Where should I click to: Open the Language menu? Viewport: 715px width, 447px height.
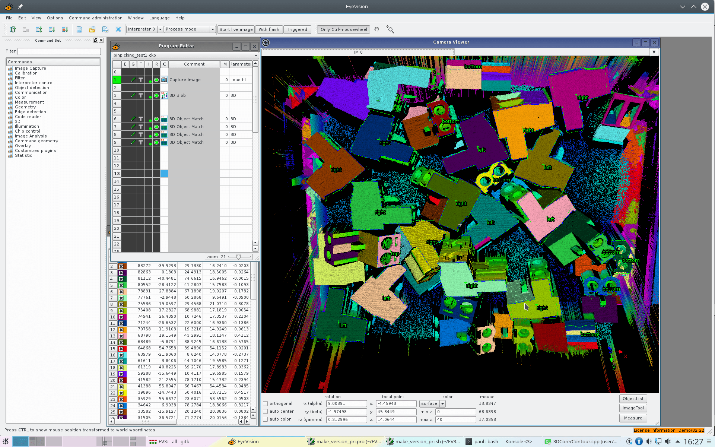pos(159,18)
